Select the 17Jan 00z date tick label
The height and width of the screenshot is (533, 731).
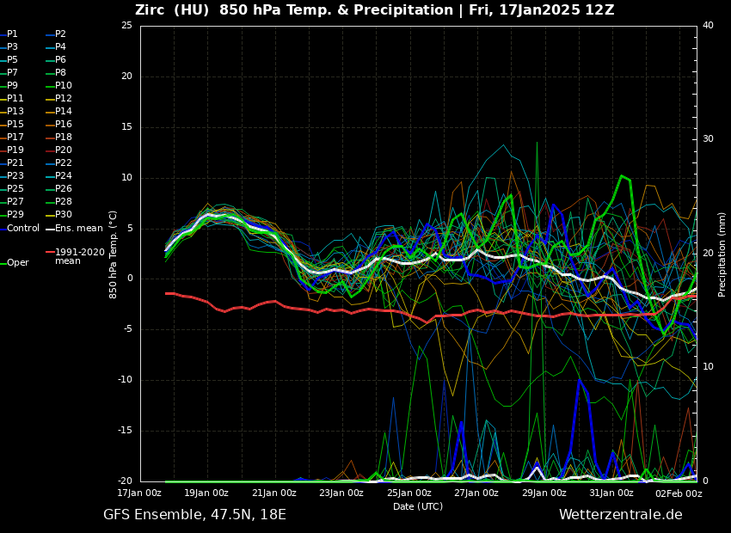click(139, 493)
